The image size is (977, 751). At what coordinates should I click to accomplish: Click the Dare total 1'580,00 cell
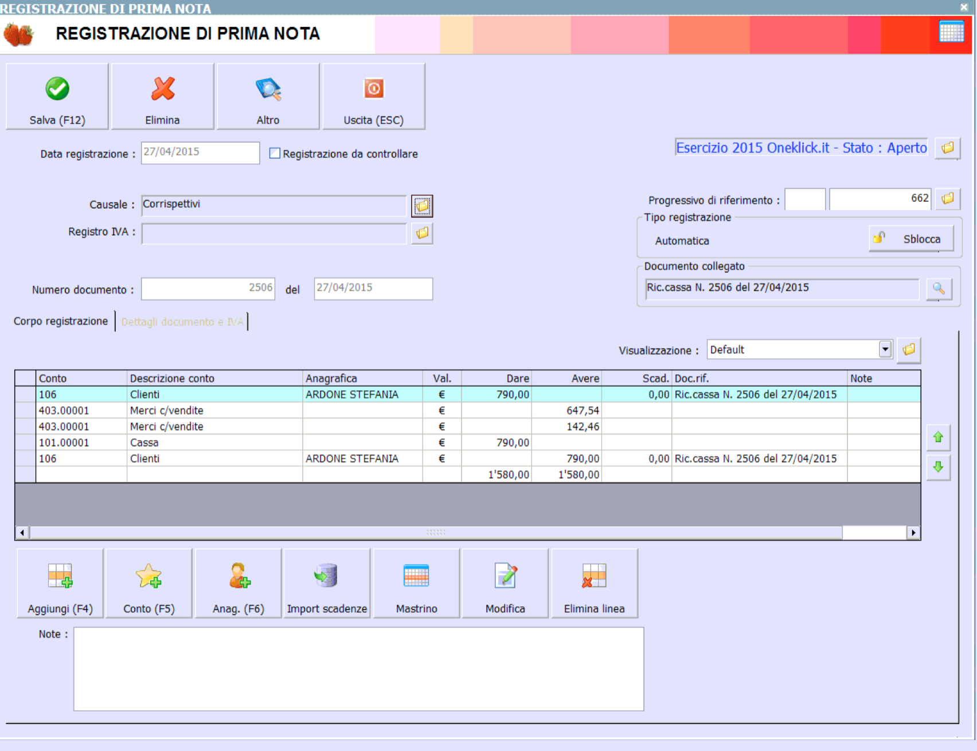pos(497,475)
